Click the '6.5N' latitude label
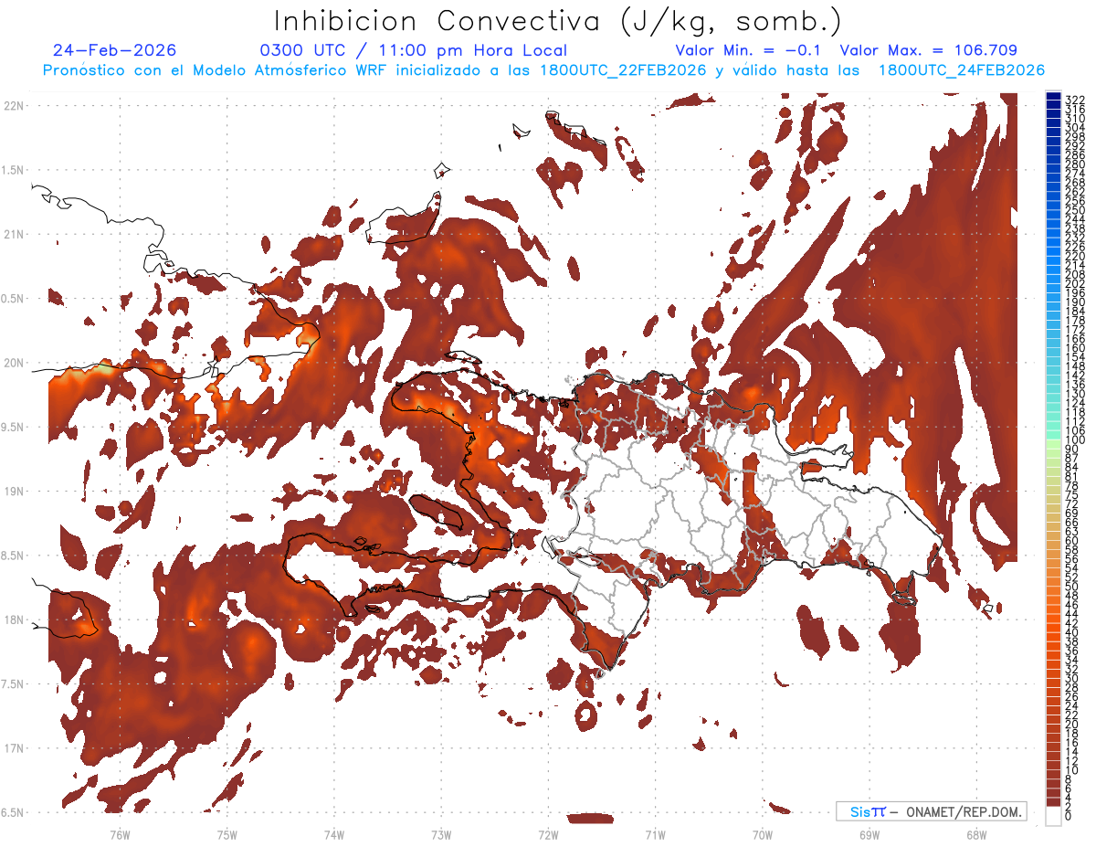1096x847 pixels. 13,812
